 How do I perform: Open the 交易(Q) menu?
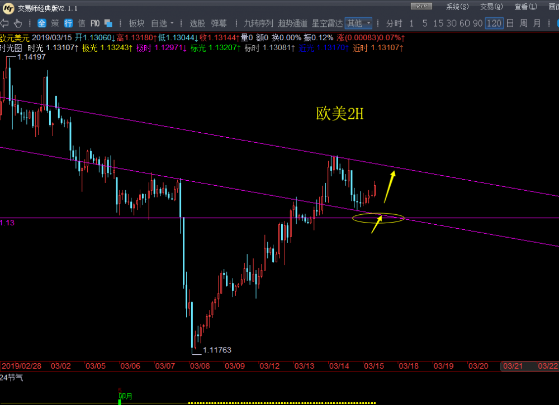click(491, 7)
